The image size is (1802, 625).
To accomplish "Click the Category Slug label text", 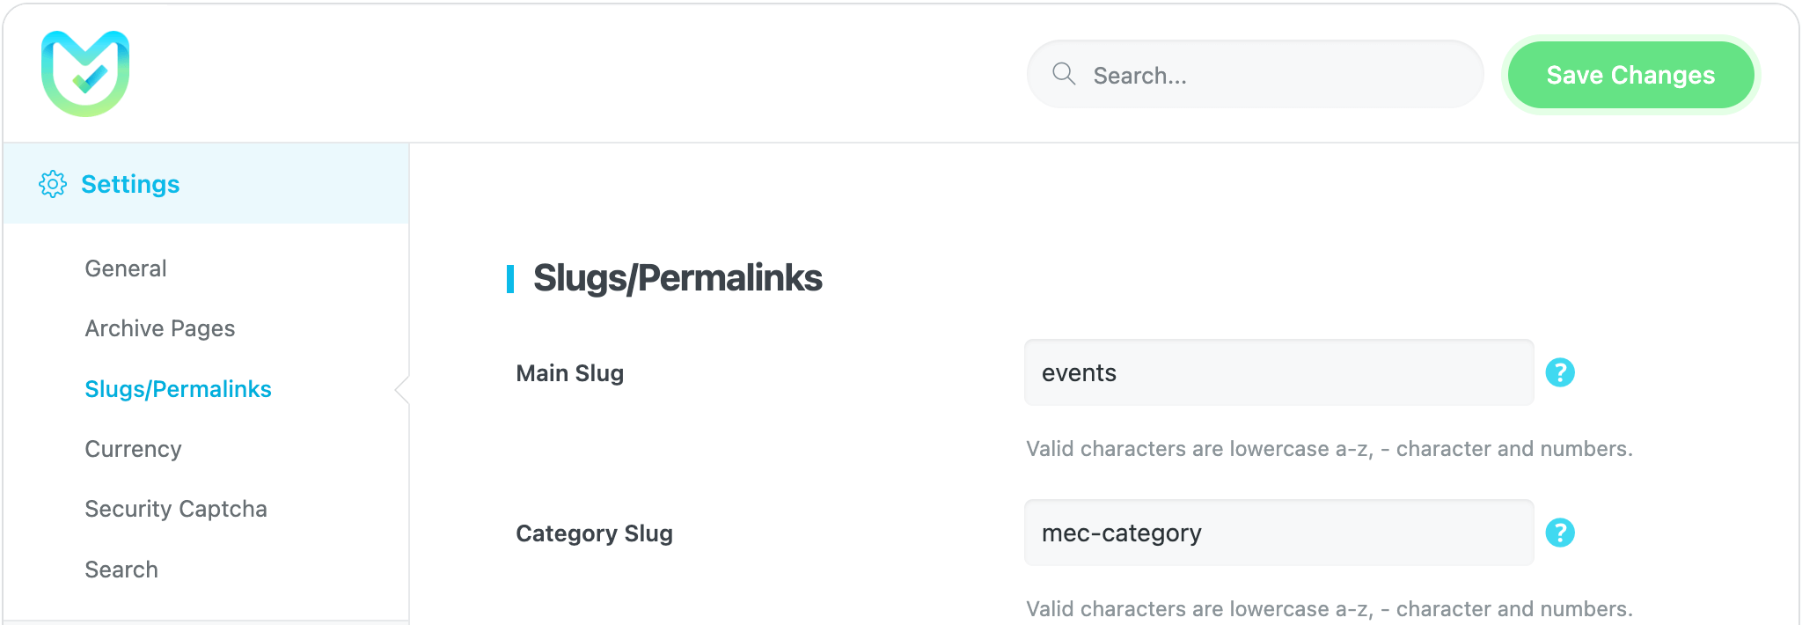I will point(594,533).
